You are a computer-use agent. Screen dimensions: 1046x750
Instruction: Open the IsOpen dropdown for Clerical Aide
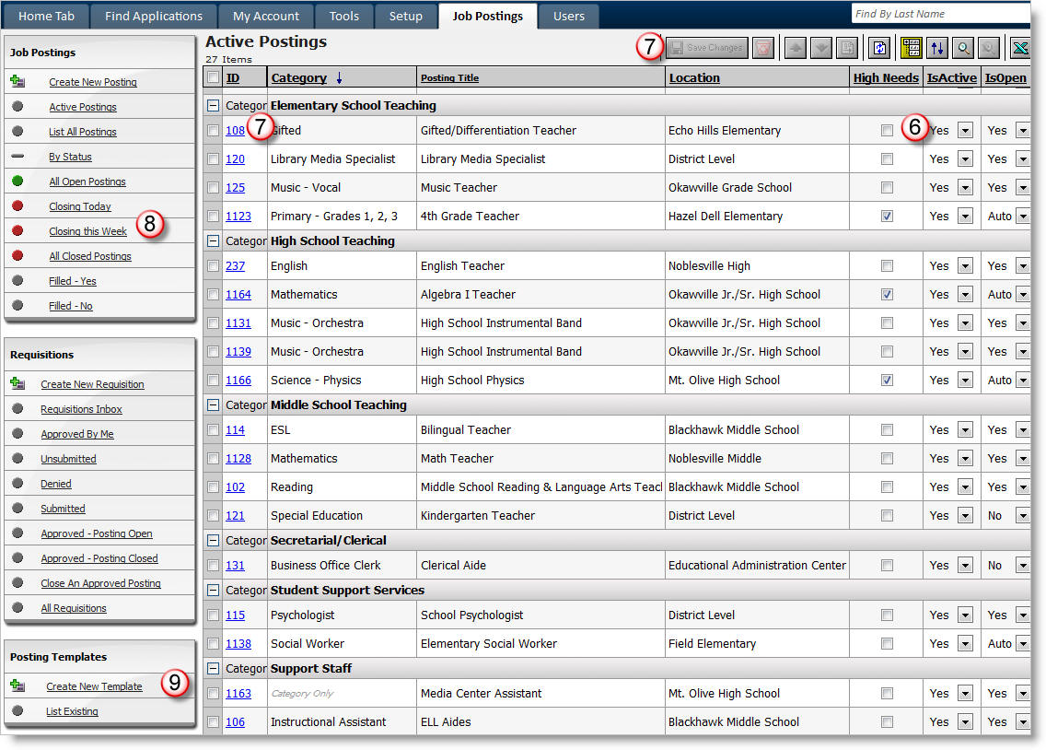(x=1022, y=565)
